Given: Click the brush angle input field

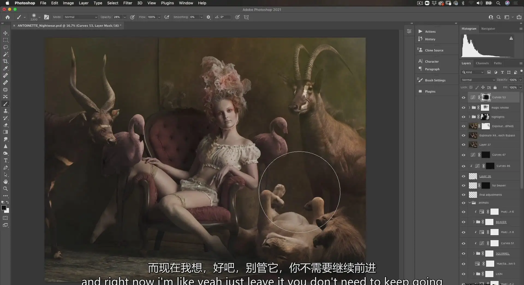Looking at the screenshot, I should [225, 17].
